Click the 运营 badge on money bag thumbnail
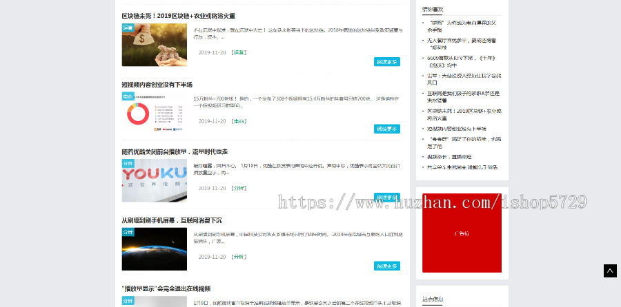 click(x=128, y=28)
